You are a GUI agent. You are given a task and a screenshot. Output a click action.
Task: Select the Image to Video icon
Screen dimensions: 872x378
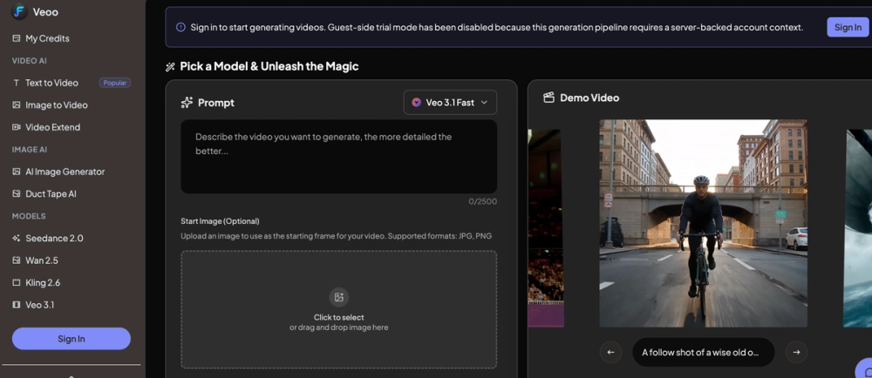tap(16, 105)
